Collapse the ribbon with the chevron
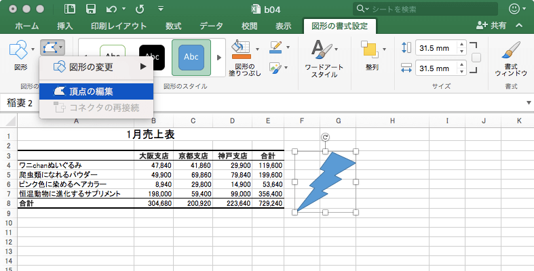 (519, 26)
